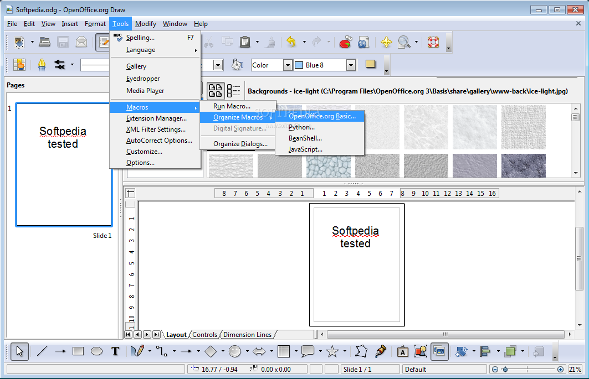Select the Stars shape tool
The height and width of the screenshot is (379, 589).
click(332, 351)
